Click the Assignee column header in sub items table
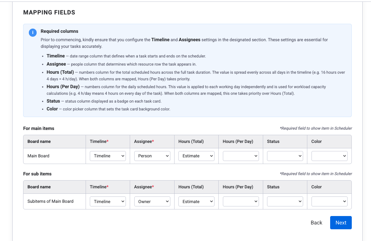371x241 pixels. (x=143, y=187)
